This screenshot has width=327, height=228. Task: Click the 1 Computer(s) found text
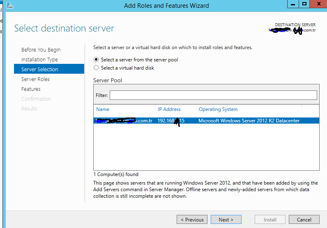116,174
